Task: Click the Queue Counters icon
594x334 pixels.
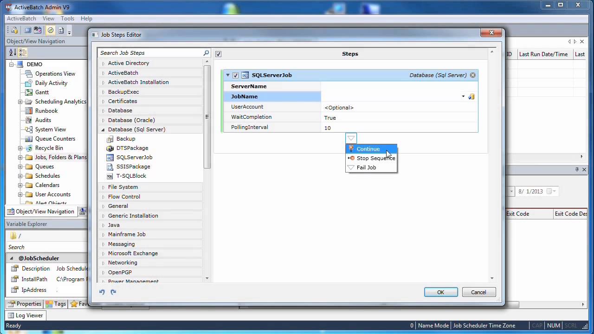Action: click(x=29, y=139)
